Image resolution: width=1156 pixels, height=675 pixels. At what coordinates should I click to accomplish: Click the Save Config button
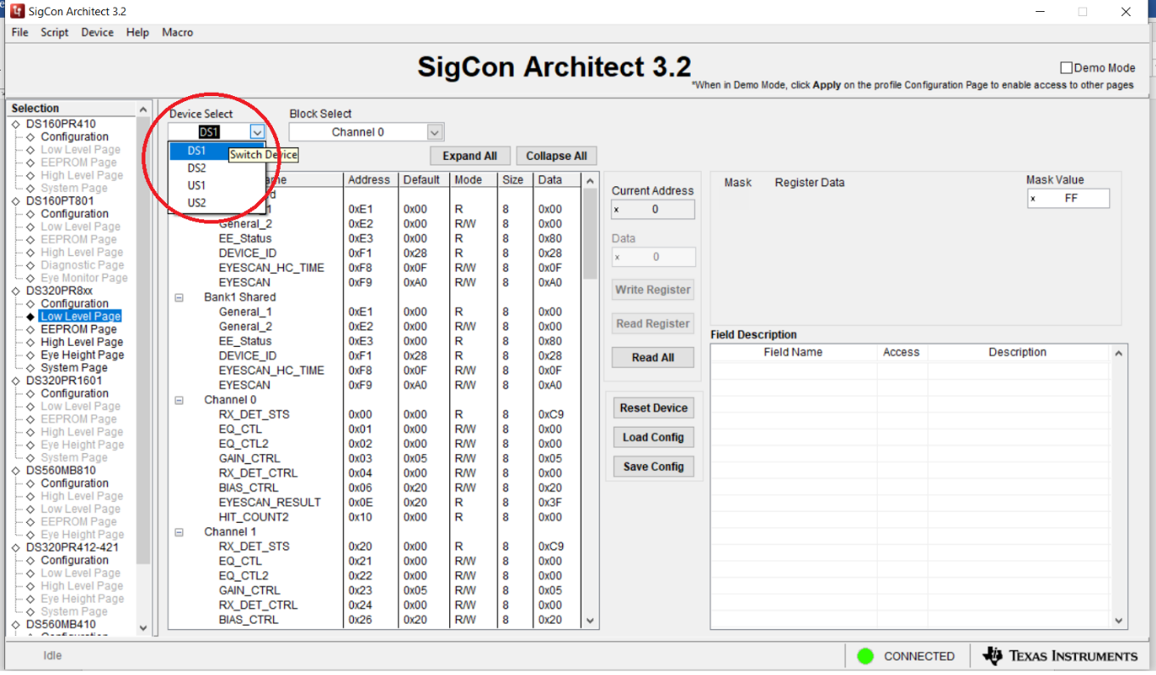653,467
